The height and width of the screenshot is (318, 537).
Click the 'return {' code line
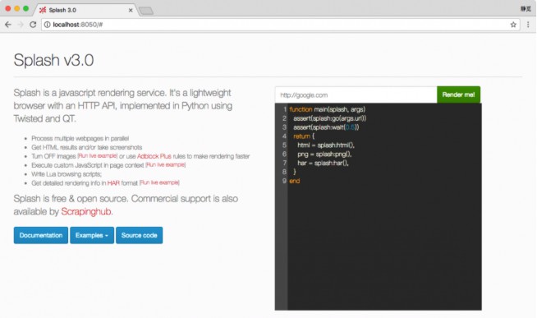pyautogui.click(x=304, y=136)
